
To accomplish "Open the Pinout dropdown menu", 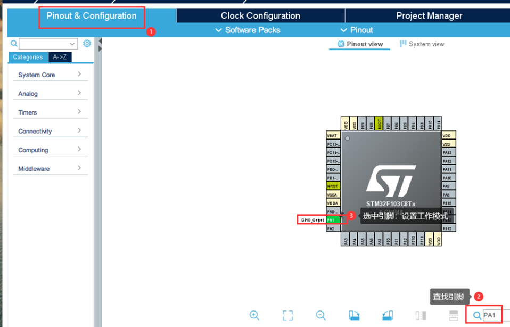I will (x=357, y=30).
